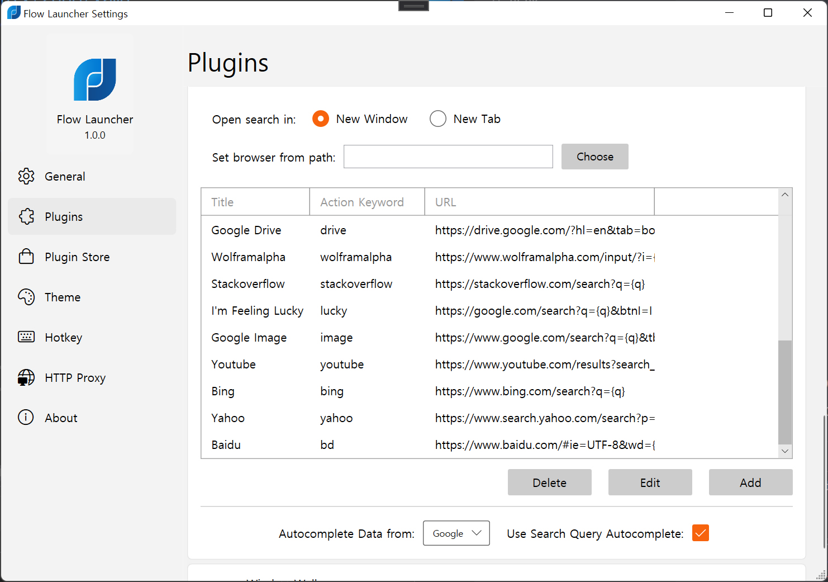Click the stackoverflow.com search URL cell
Image resolution: width=828 pixels, height=582 pixels.
point(540,283)
